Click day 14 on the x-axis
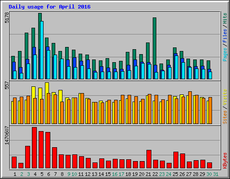The width and height of the screenshot is (230, 179). click(x=101, y=174)
